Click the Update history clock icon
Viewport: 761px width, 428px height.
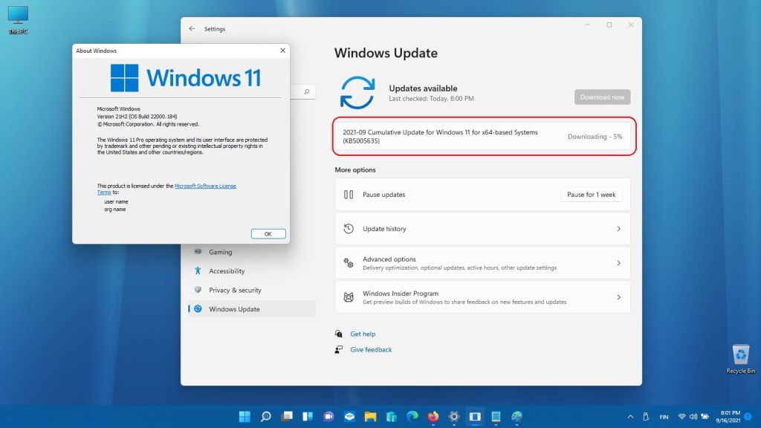[x=349, y=229]
